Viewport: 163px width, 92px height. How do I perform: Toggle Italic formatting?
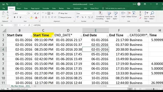coord(17,17)
